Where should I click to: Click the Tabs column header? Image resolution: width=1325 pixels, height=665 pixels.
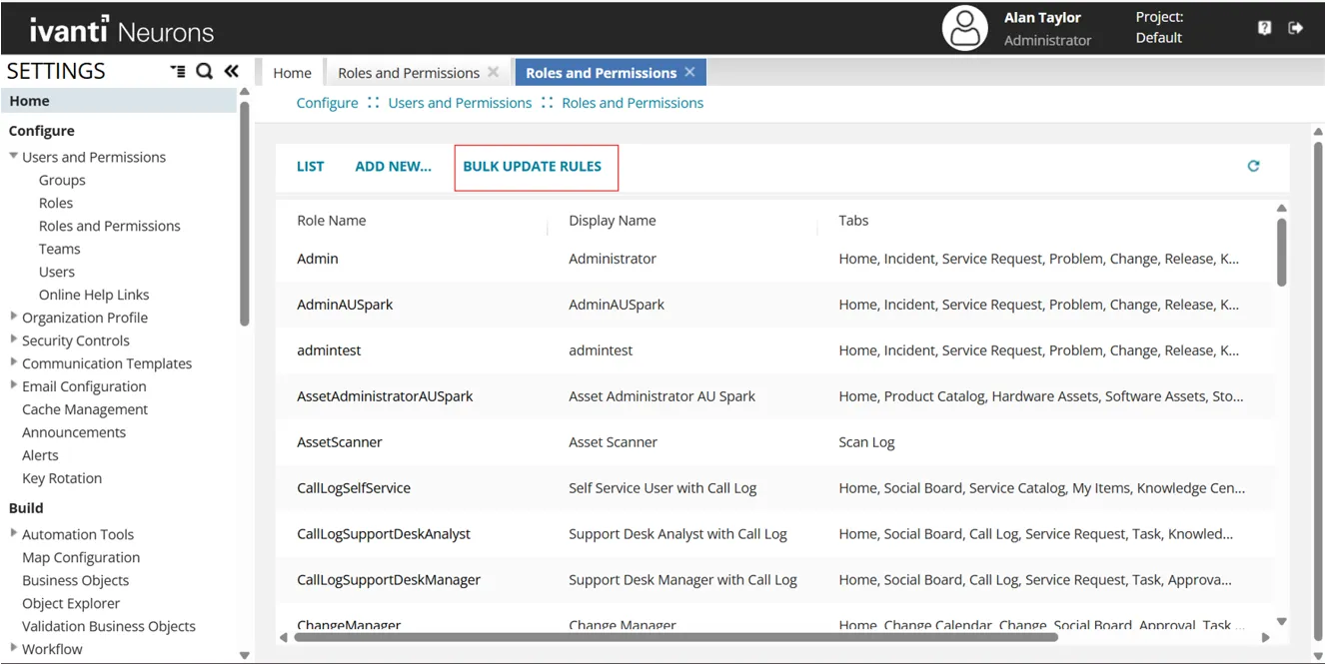pyautogui.click(x=853, y=221)
